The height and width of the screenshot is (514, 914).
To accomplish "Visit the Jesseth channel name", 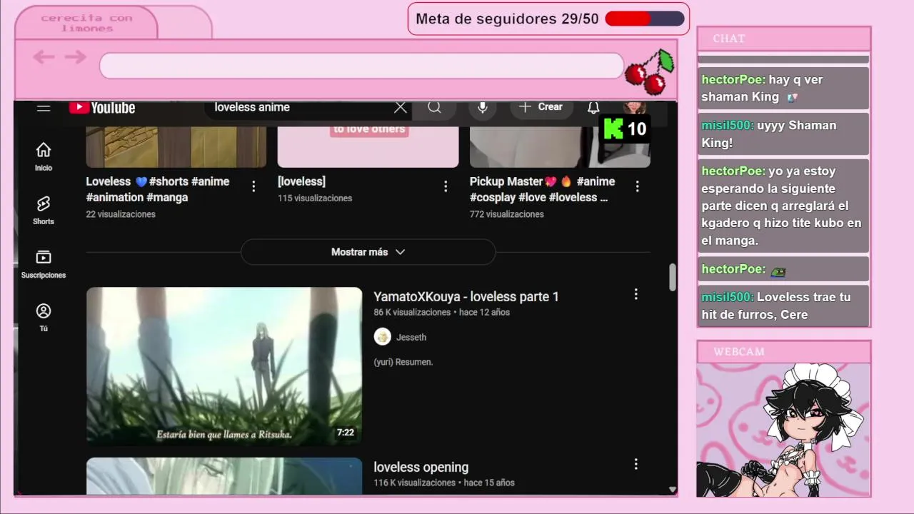I will [411, 338].
